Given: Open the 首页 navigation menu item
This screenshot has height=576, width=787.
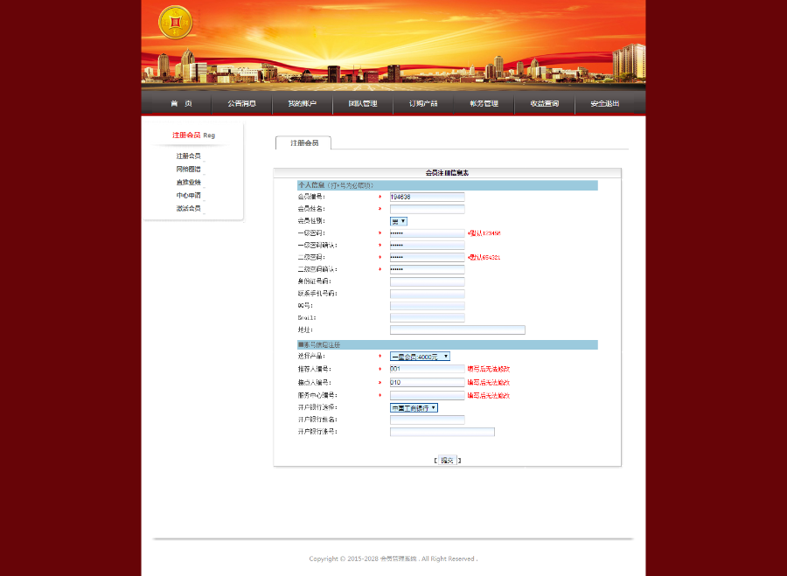Looking at the screenshot, I should point(181,103).
